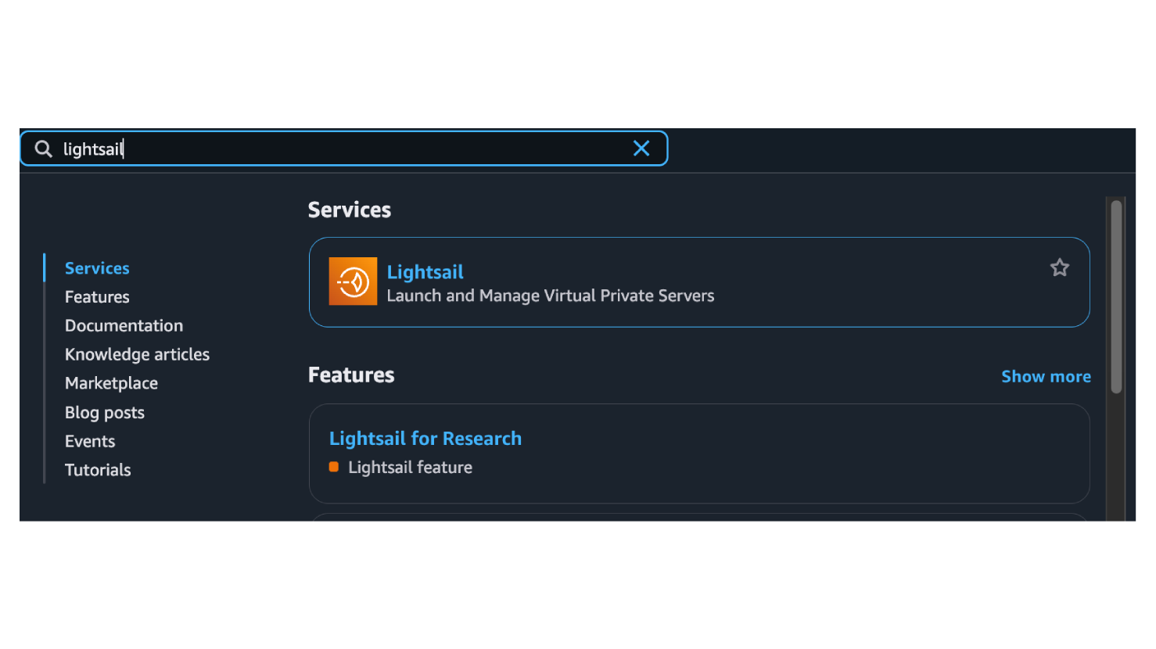Expand Features with Show more
1156x649 pixels.
point(1046,377)
